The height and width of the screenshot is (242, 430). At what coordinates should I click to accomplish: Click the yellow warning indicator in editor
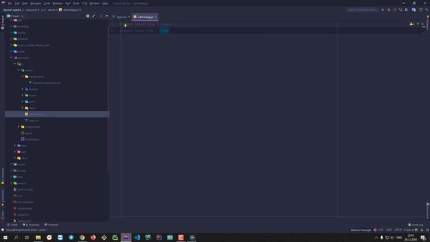pyautogui.click(x=412, y=24)
